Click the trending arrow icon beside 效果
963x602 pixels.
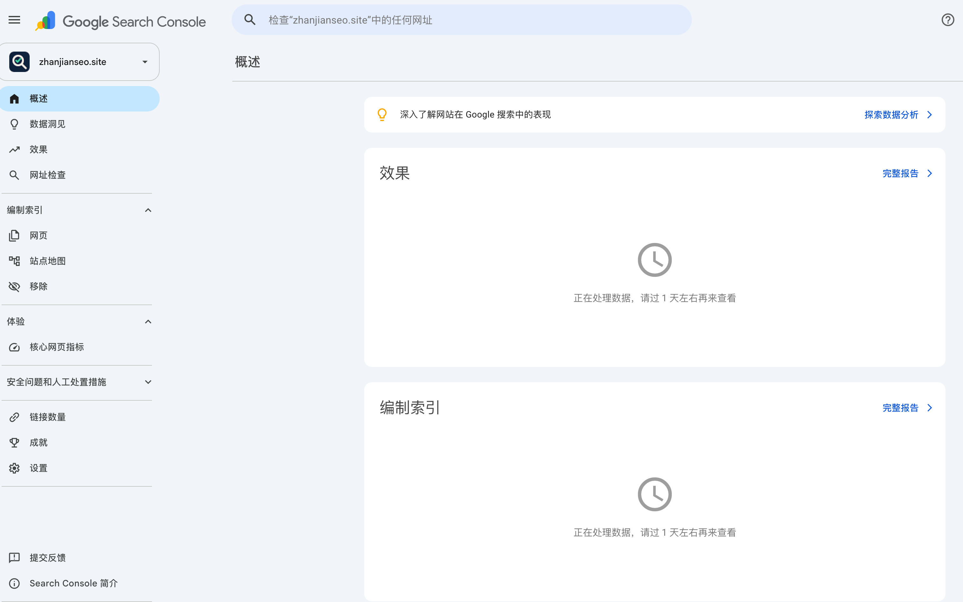pos(14,150)
